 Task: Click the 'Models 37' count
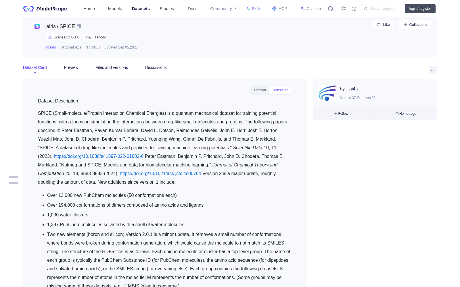pos(348,98)
